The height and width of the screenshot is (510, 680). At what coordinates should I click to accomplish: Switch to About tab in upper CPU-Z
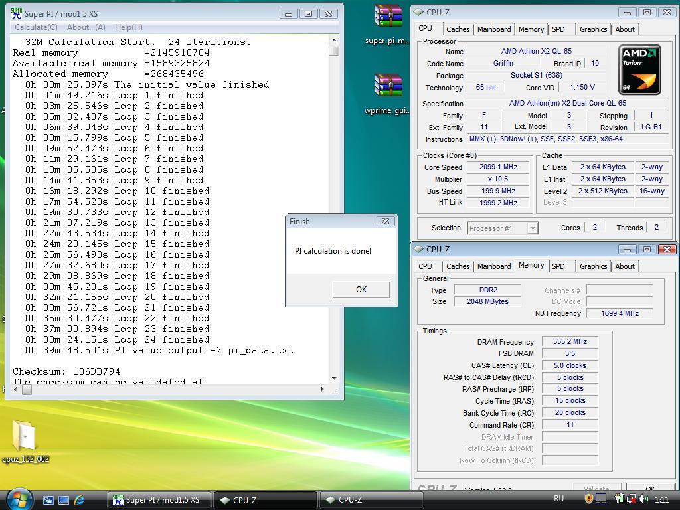point(624,29)
